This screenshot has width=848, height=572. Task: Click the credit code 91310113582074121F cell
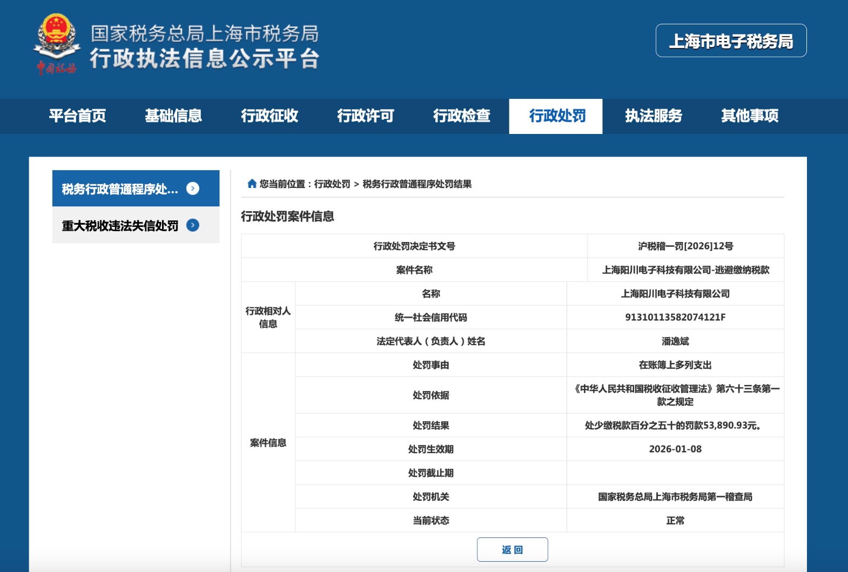pos(675,318)
